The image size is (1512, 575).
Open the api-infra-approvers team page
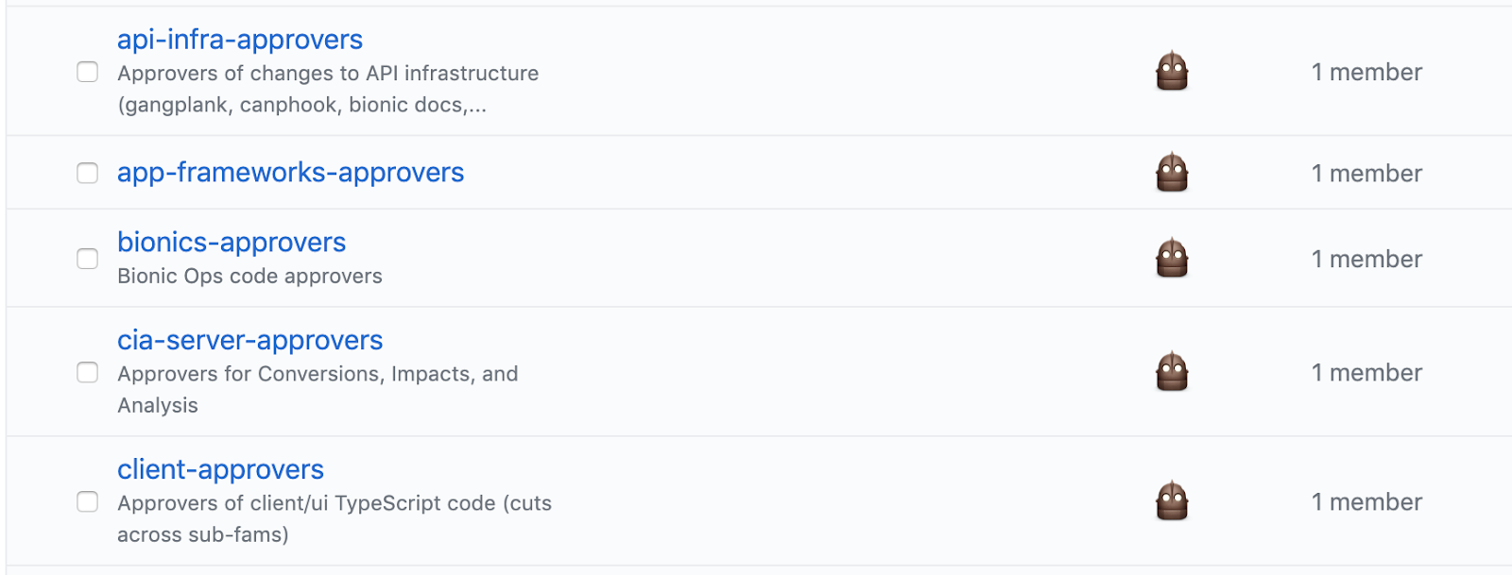pos(239,39)
